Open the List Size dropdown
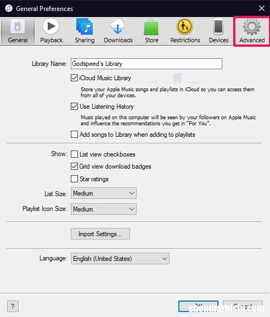 click(104, 193)
